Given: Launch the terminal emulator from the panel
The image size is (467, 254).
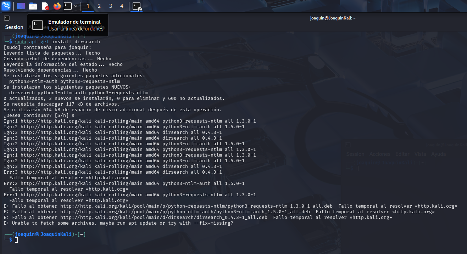Looking at the screenshot, I should (x=67, y=6).
